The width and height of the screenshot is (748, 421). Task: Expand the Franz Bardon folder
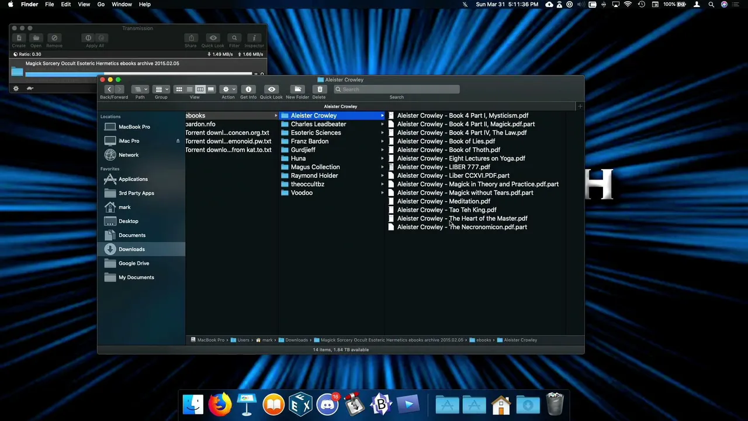click(382, 141)
